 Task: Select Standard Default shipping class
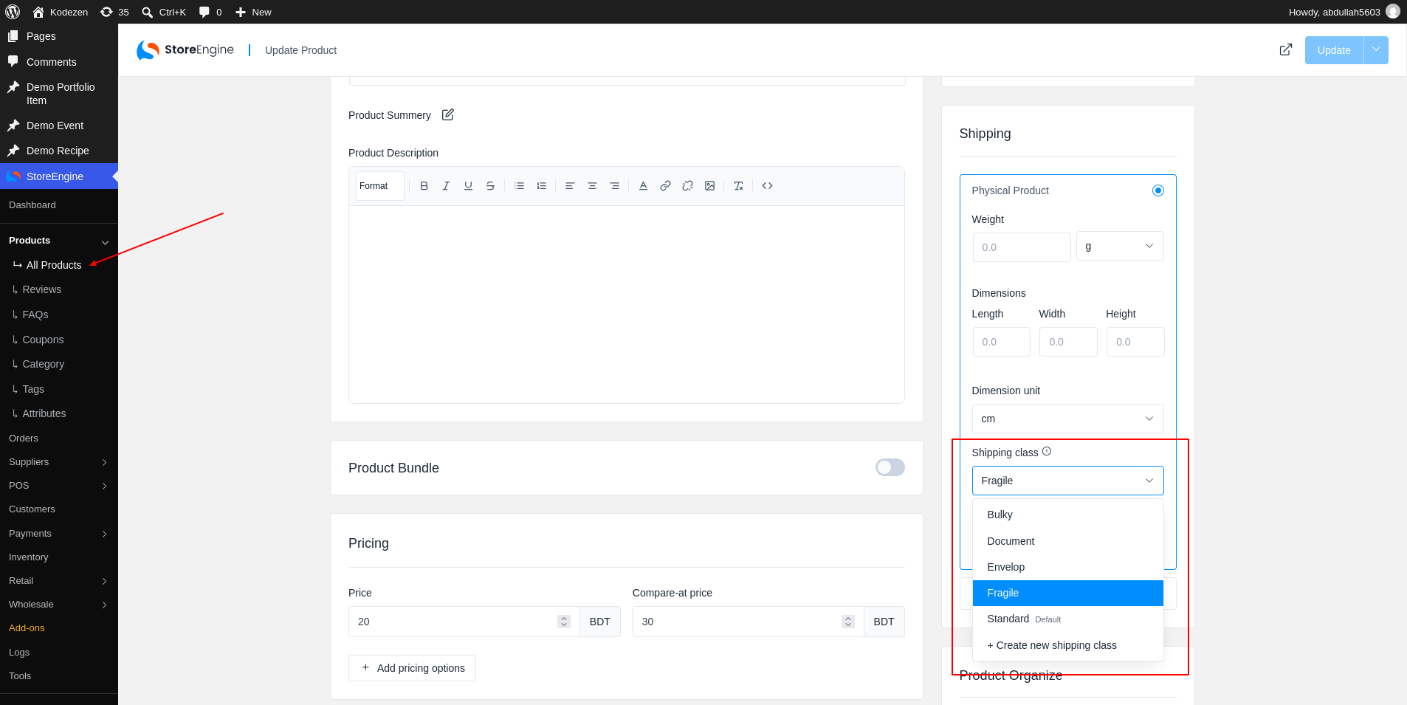pyautogui.click(x=1067, y=619)
